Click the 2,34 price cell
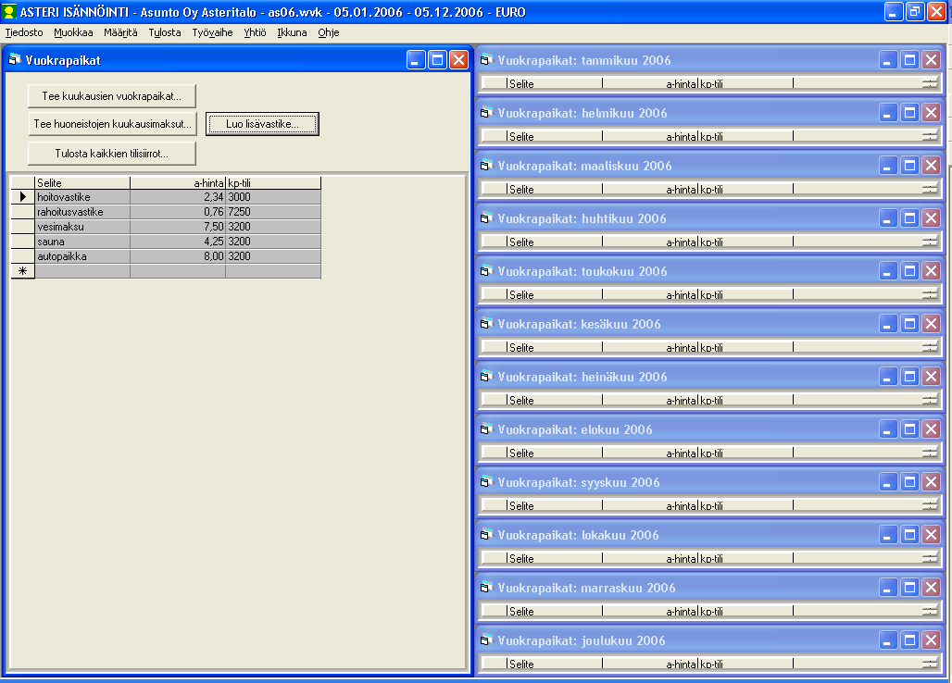The width and height of the screenshot is (952, 683). (178, 196)
